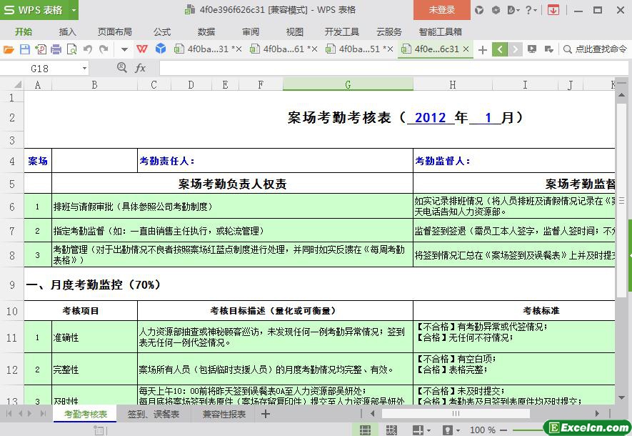Open the 公式 ribbon tab
632x436 pixels.
pos(162,31)
